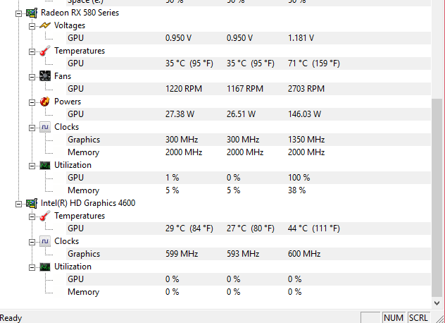Viewport: 445px width, 323px height.
Task: Click the Utilization icon under Intel HD Graphics
Action: [44, 267]
